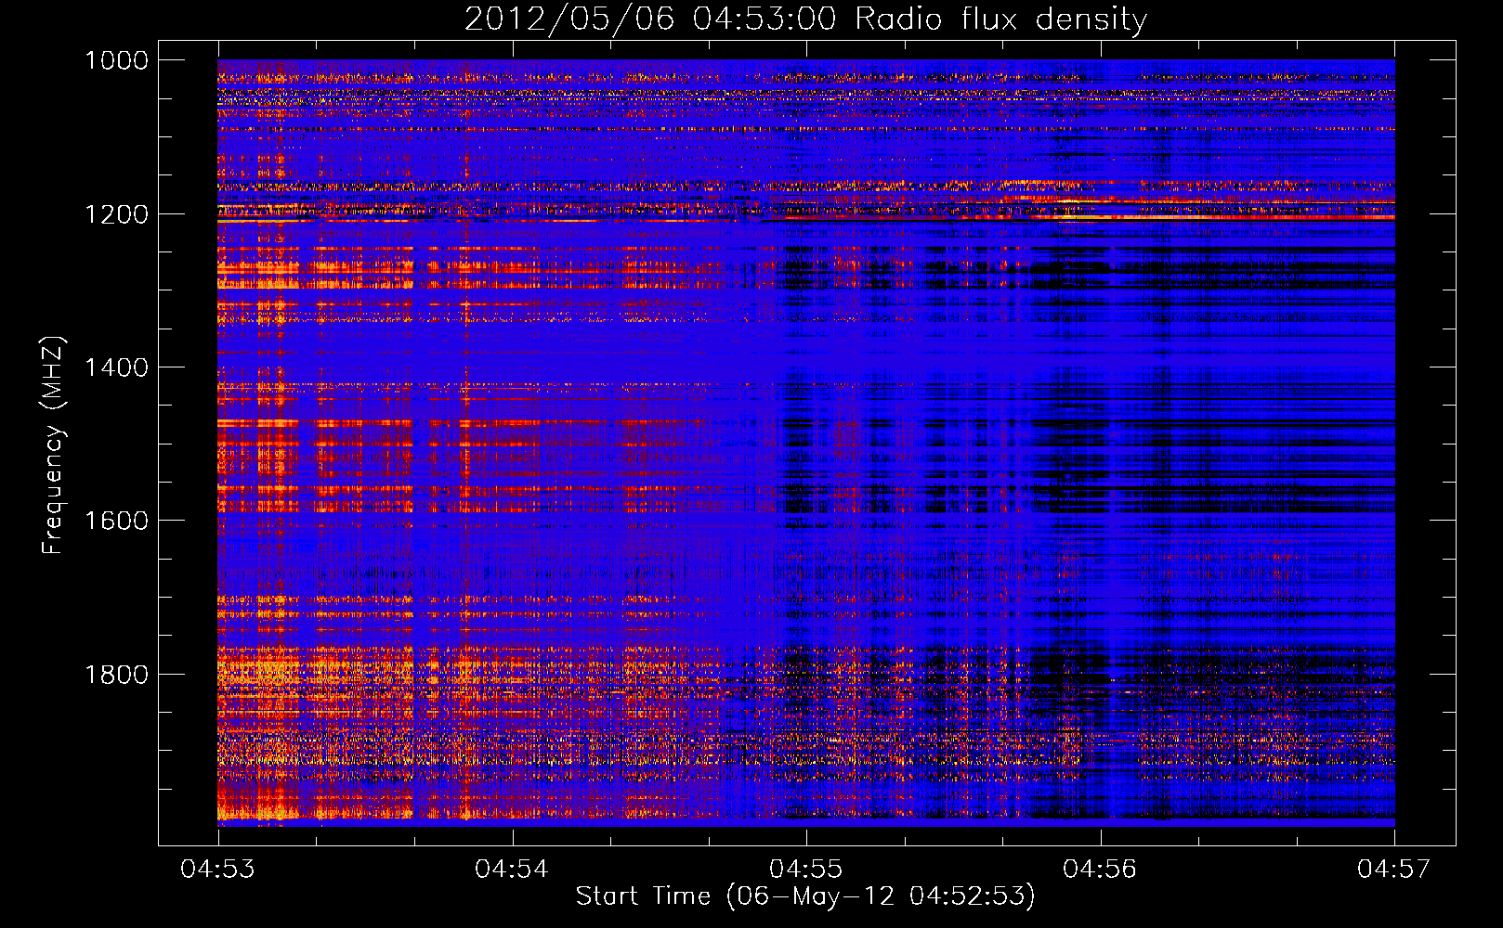The width and height of the screenshot is (1503, 928).
Task: Click the 04:56 time tick label
Action: click(1100, 870)
